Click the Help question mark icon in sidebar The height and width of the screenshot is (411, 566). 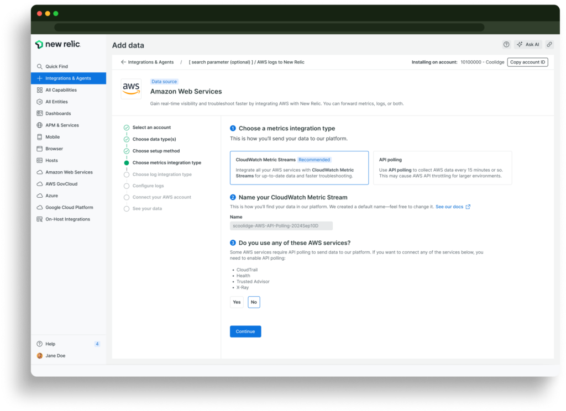coord(40,344)
